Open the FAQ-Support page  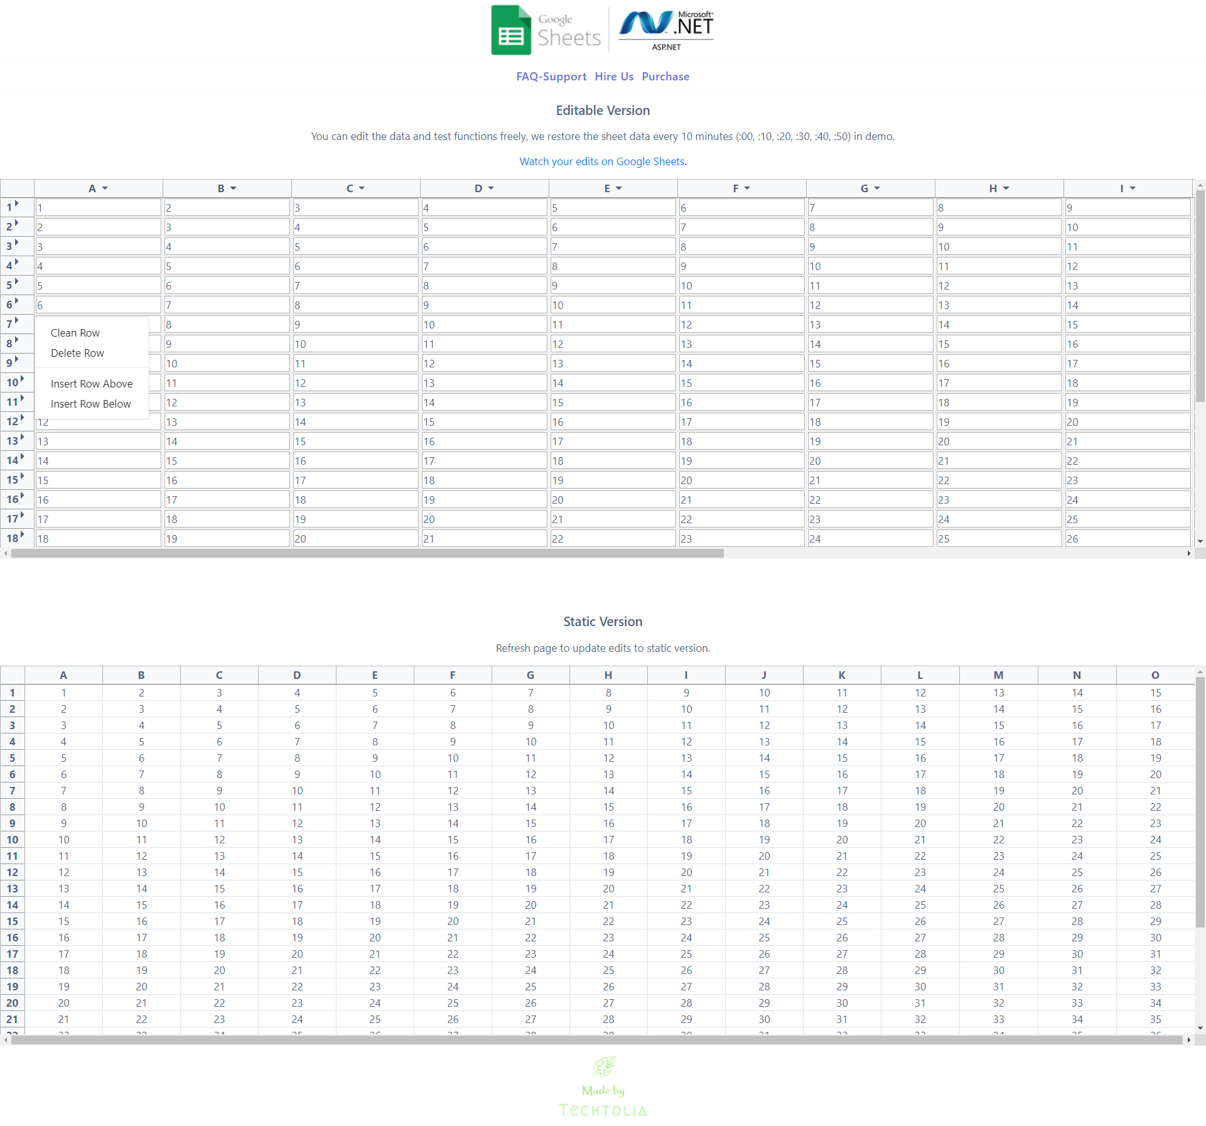tap(551, 76)
